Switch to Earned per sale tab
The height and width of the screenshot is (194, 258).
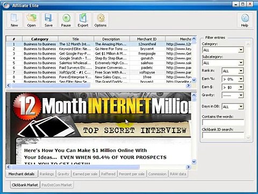85,174
